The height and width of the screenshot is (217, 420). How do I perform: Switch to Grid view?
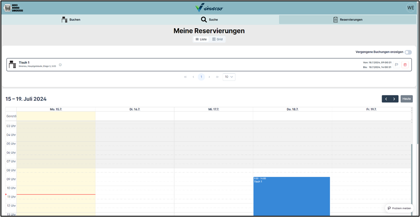click(x=217, y=39)
